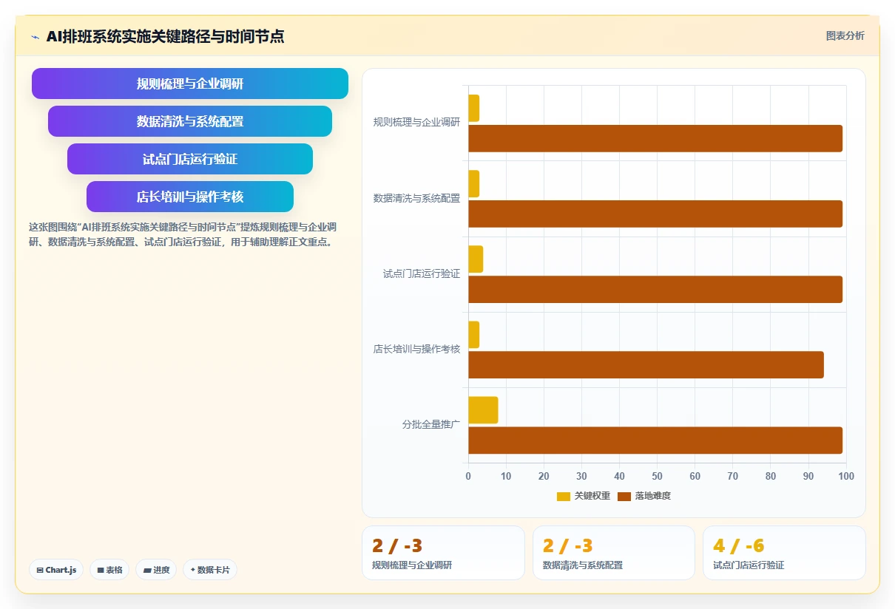Image resolution: width=895 pixels, height=609 pixels.
Task: Click the Chart.js tag
Action: [56, 570]
